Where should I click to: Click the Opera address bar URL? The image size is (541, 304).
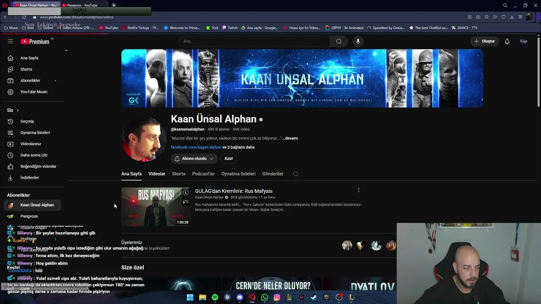(x=77, y=17)
